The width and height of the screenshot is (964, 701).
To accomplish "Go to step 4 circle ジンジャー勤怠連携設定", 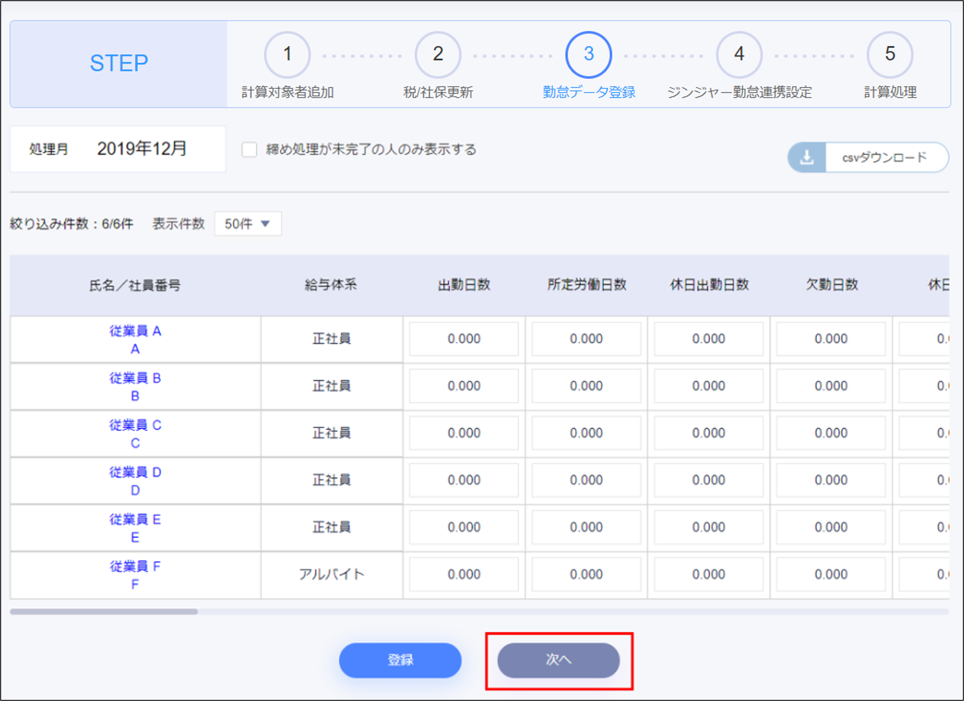I will point(739,54).
